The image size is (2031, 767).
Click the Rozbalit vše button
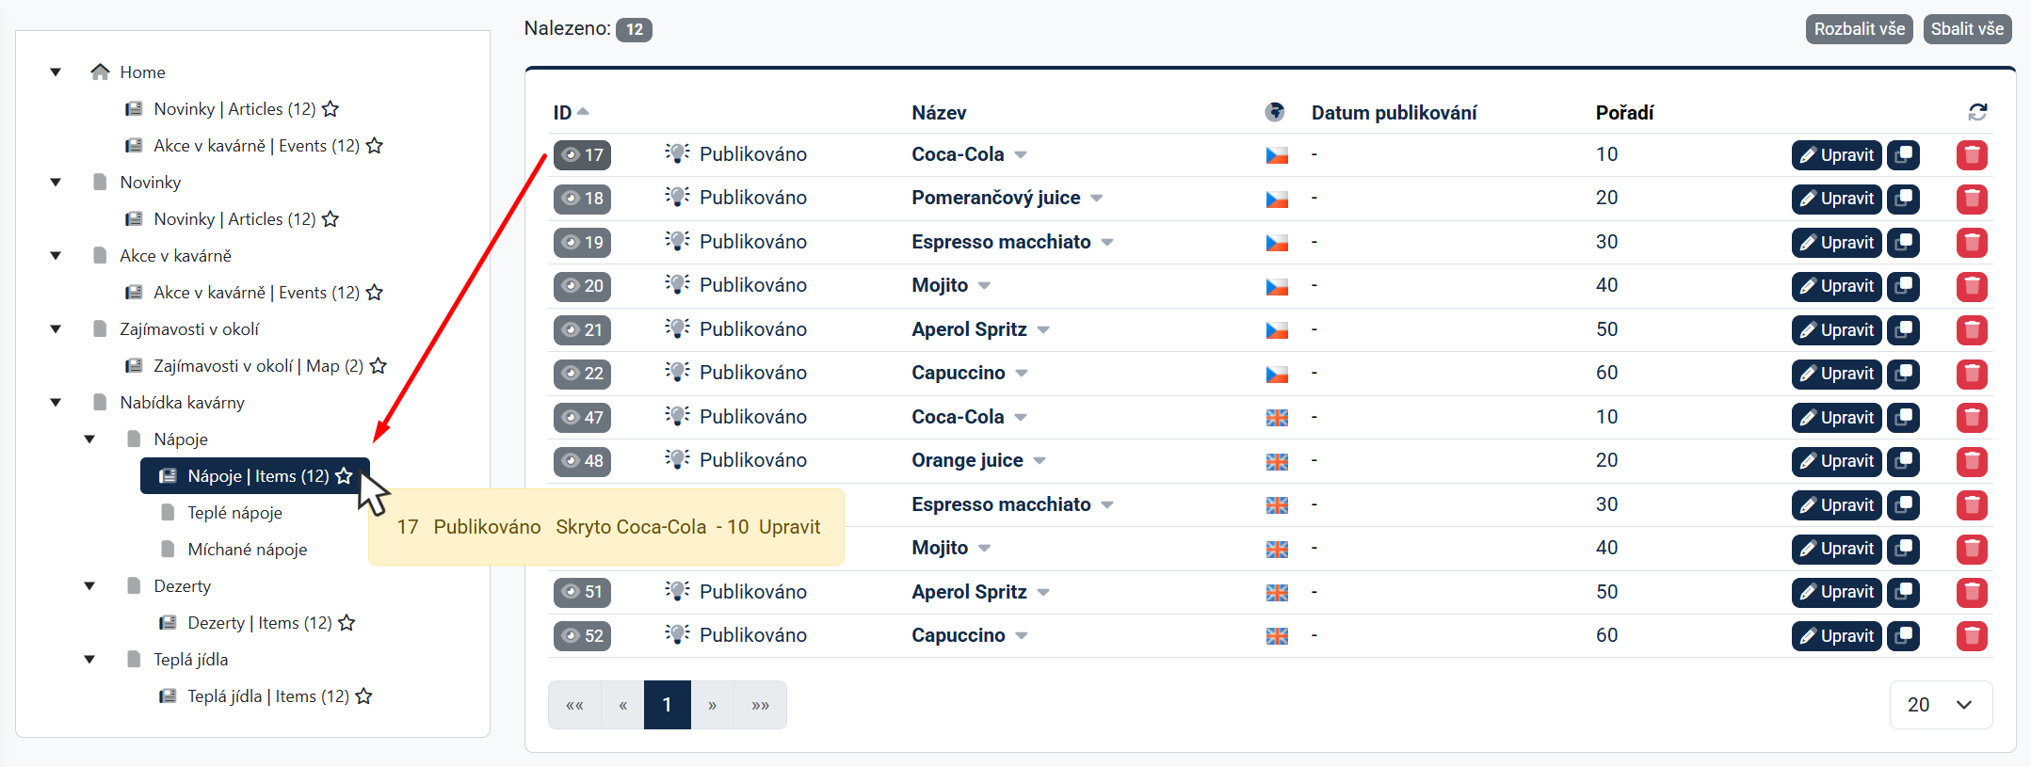[x=1860, y=29]
